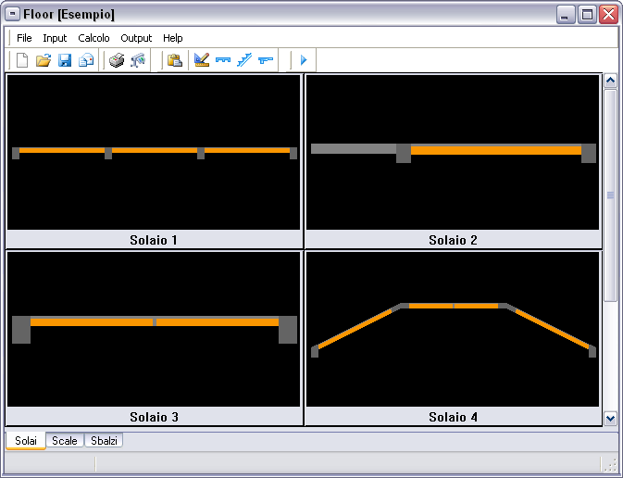The image size is (623, 478).
Task: Open the File menu
Action: pyautogui.click(x=24, y=38)
